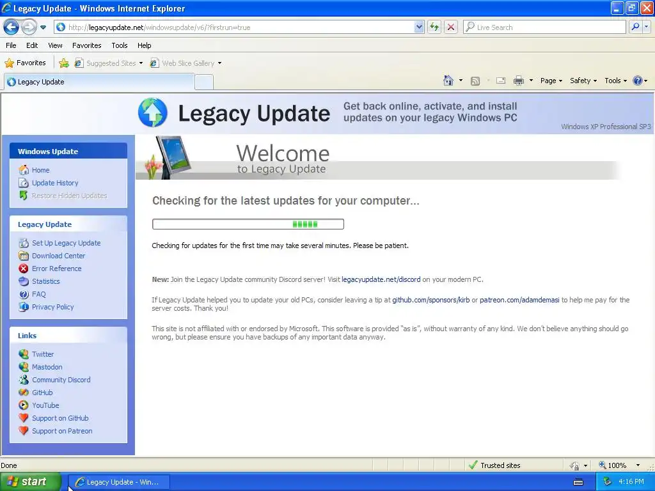Open a new tab with the blank tab button
Screen dimensions: 655x491
204,82
